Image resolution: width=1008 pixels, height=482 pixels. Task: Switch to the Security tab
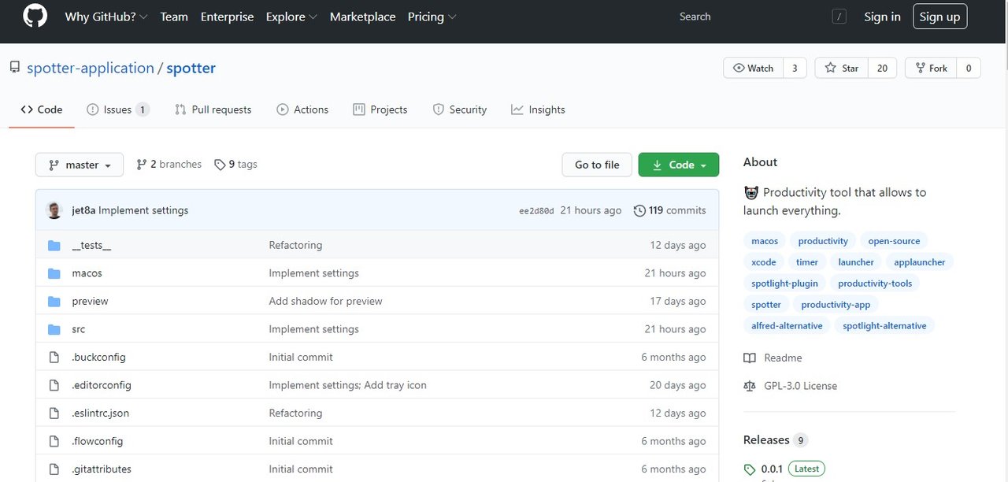pos(460,109)
